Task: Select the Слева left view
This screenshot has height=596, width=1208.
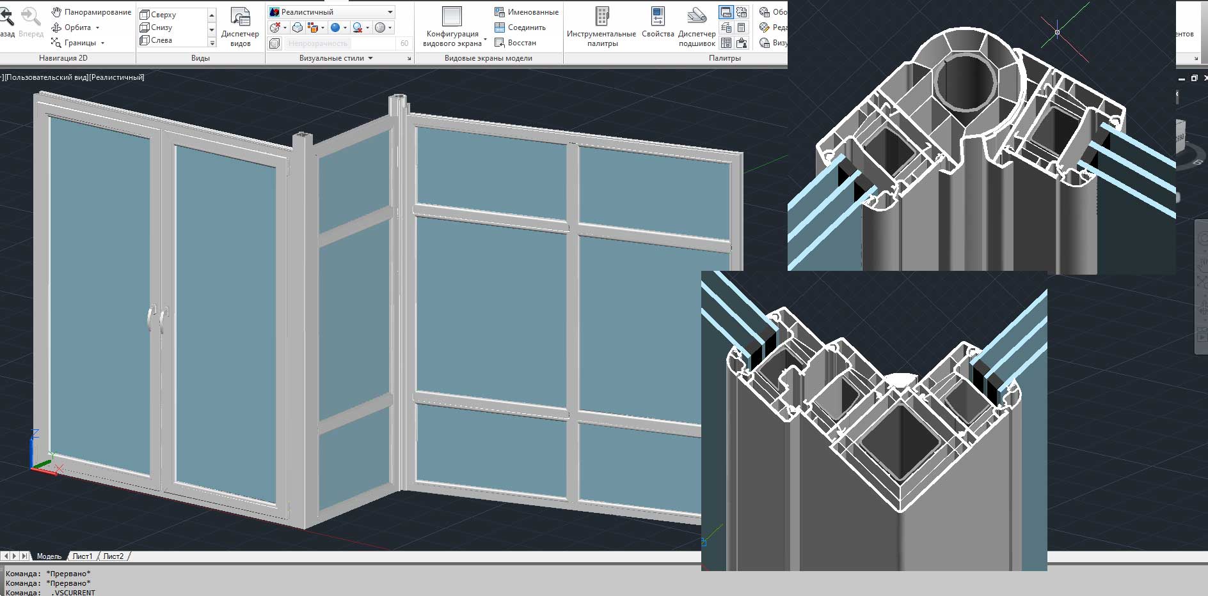Action: pyautogui.click(x=161, y=40)
